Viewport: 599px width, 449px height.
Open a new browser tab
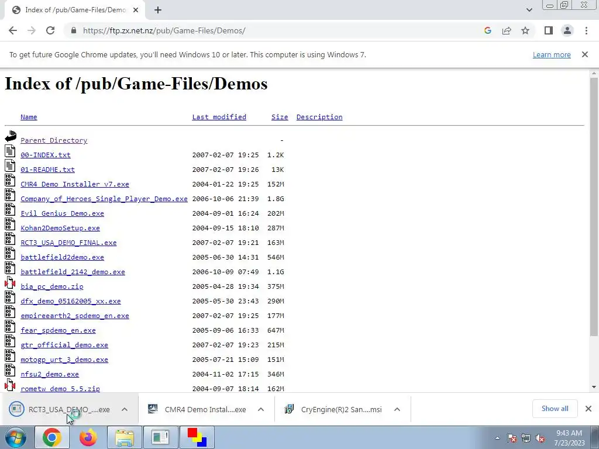coord(158,11)
